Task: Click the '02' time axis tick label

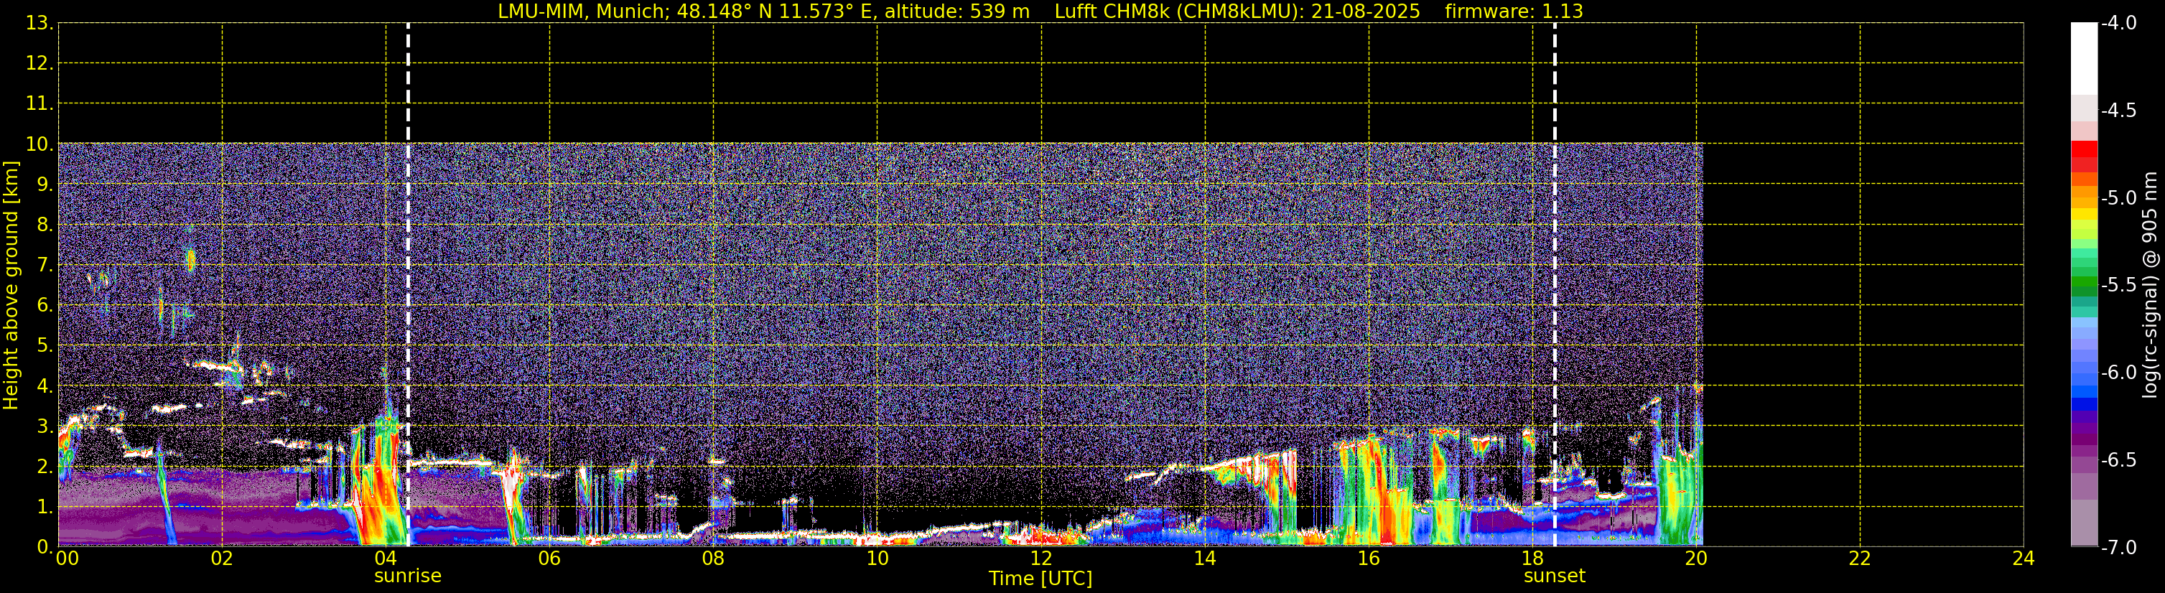Action: (x=222, y=559)
